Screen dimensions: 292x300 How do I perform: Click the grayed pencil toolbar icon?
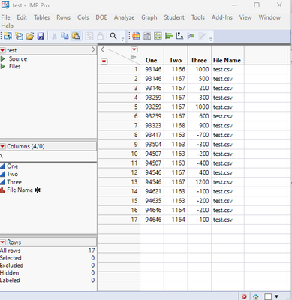[x=202, y=37]
